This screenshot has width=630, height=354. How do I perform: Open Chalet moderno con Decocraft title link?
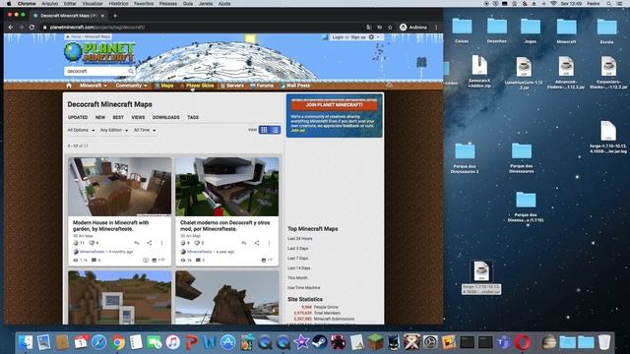[225, 225]
